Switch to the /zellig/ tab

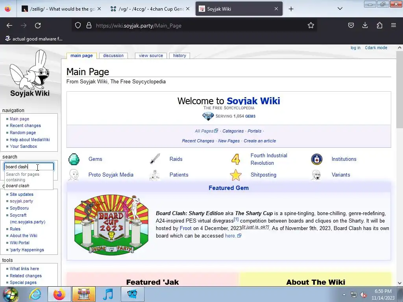coord(62,9)
